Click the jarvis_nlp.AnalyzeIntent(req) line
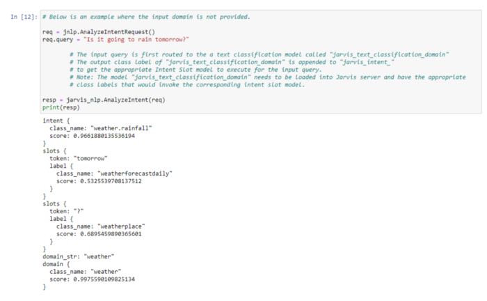This screenshot has width=487, height=301. tap(104, 100)
